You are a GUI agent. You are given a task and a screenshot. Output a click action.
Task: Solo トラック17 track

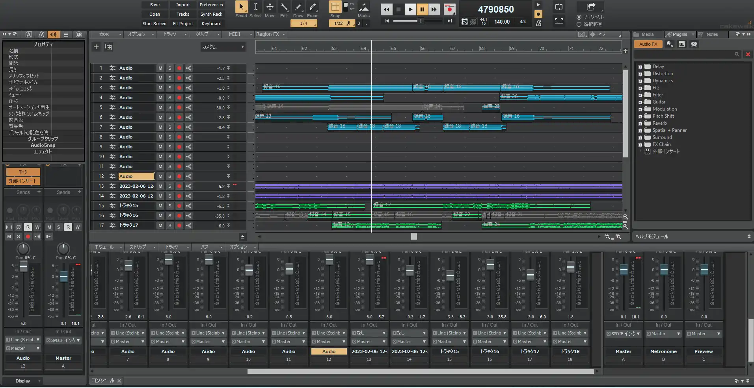tap(169, 225)
